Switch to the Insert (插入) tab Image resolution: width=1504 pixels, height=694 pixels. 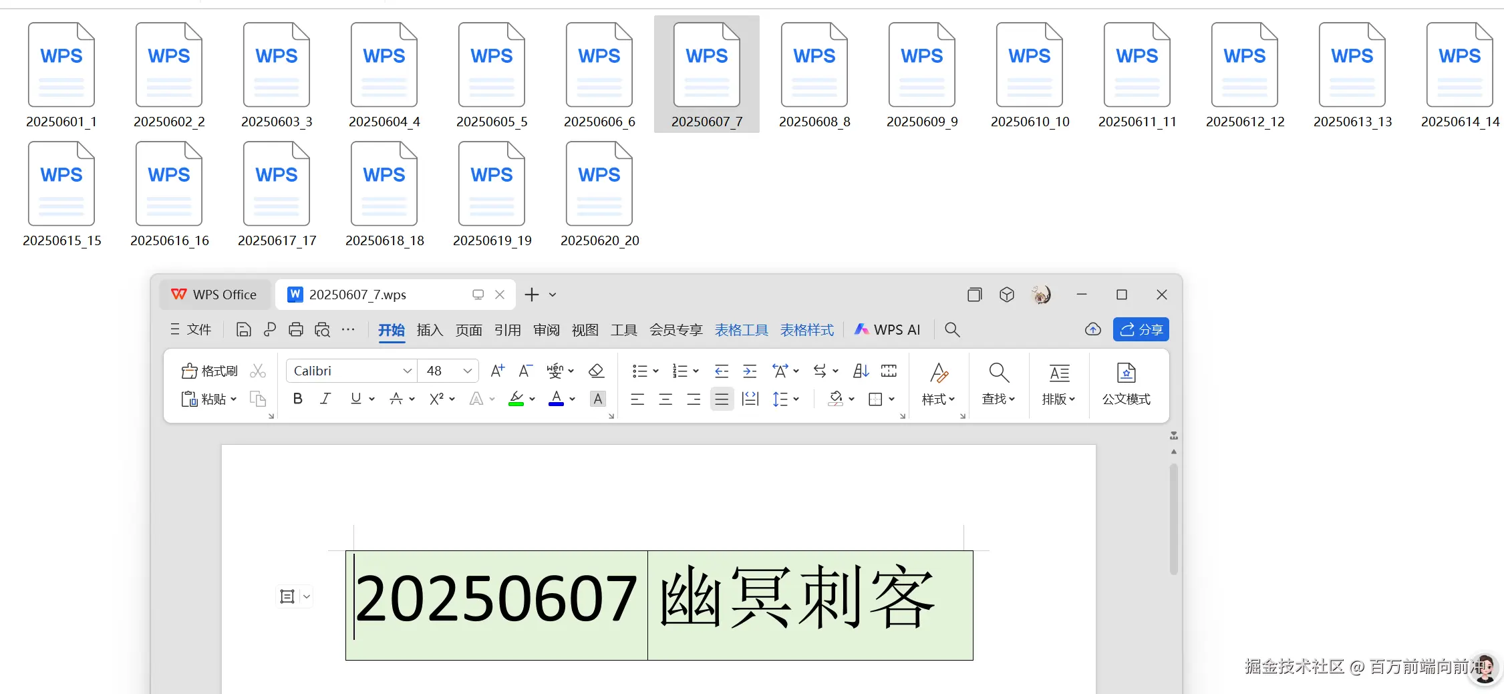[430, 329]
